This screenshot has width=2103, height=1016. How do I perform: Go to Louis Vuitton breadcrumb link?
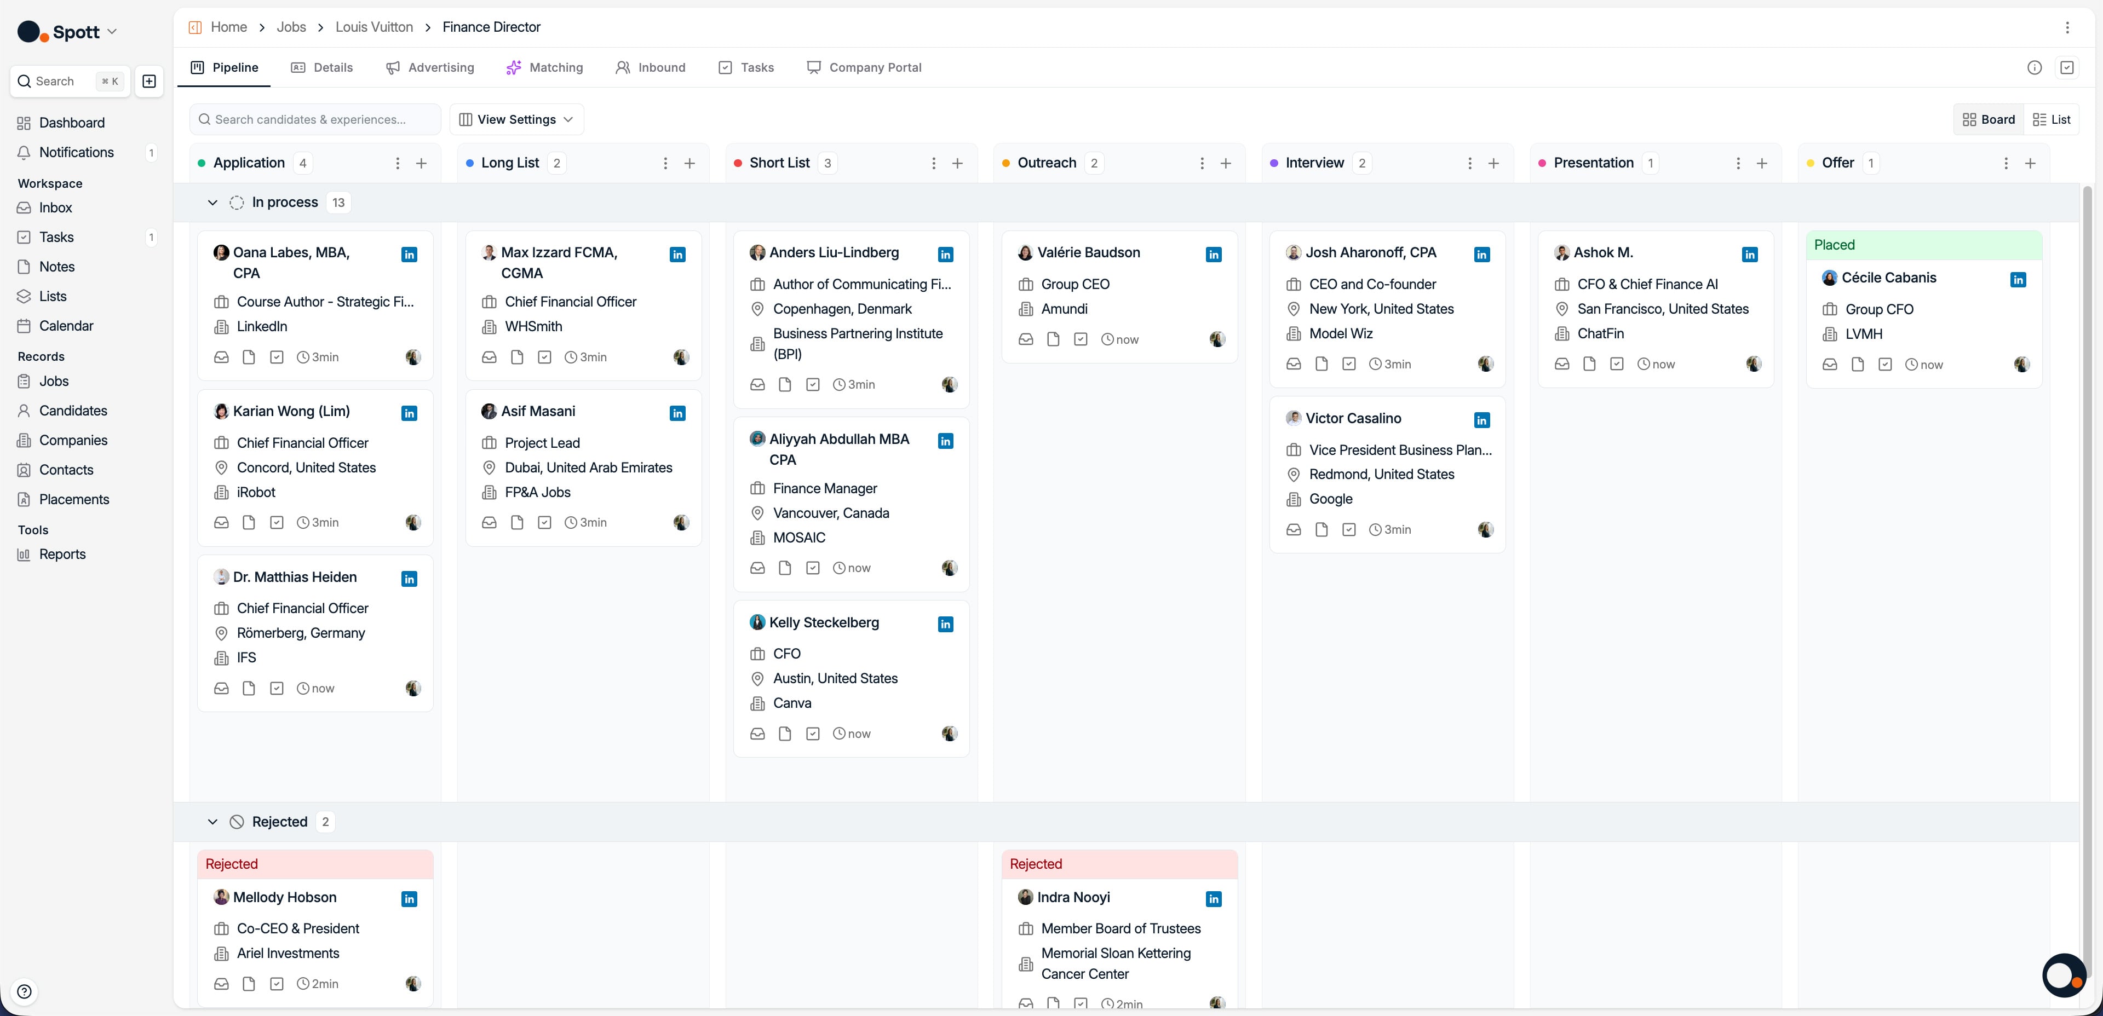click(x=374, y=27)
